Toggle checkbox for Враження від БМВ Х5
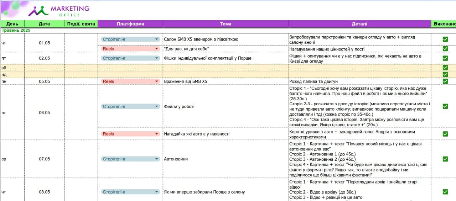 [x=445, y=81]
